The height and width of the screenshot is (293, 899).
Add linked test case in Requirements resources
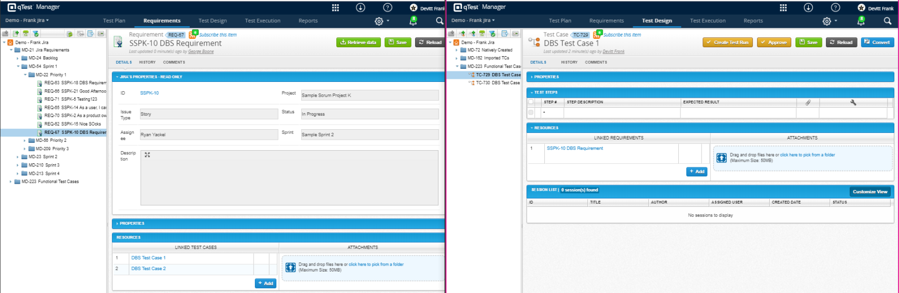(265, 283)
